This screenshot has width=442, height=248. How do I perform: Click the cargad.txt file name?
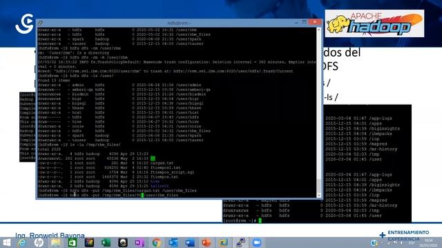coord(162,163)
